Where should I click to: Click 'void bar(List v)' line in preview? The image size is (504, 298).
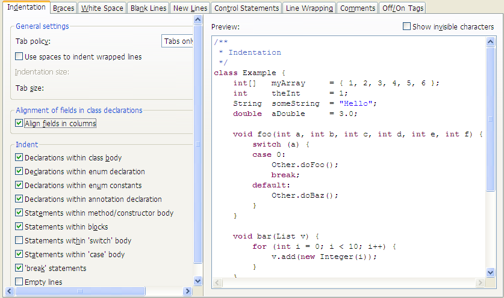276,236
